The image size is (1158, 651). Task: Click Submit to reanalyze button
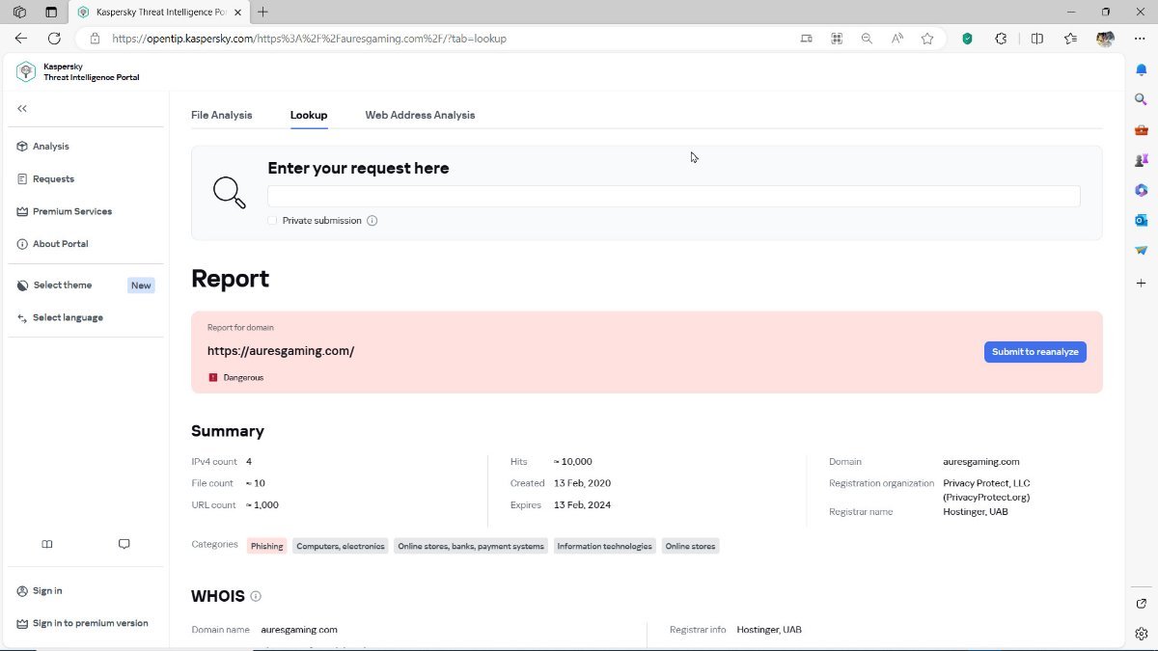click(1034, 352)
